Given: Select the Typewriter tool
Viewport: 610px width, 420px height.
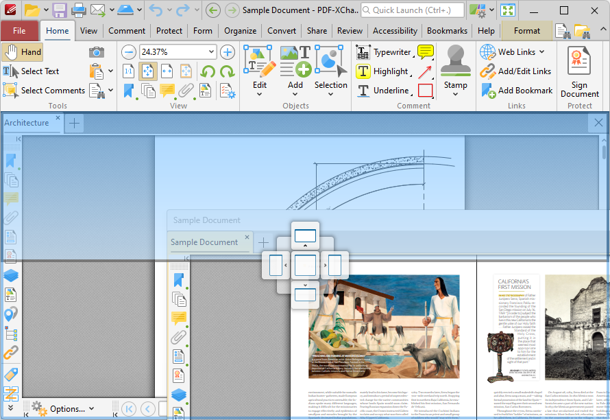Looking at the screenshot, I should 384,52.
